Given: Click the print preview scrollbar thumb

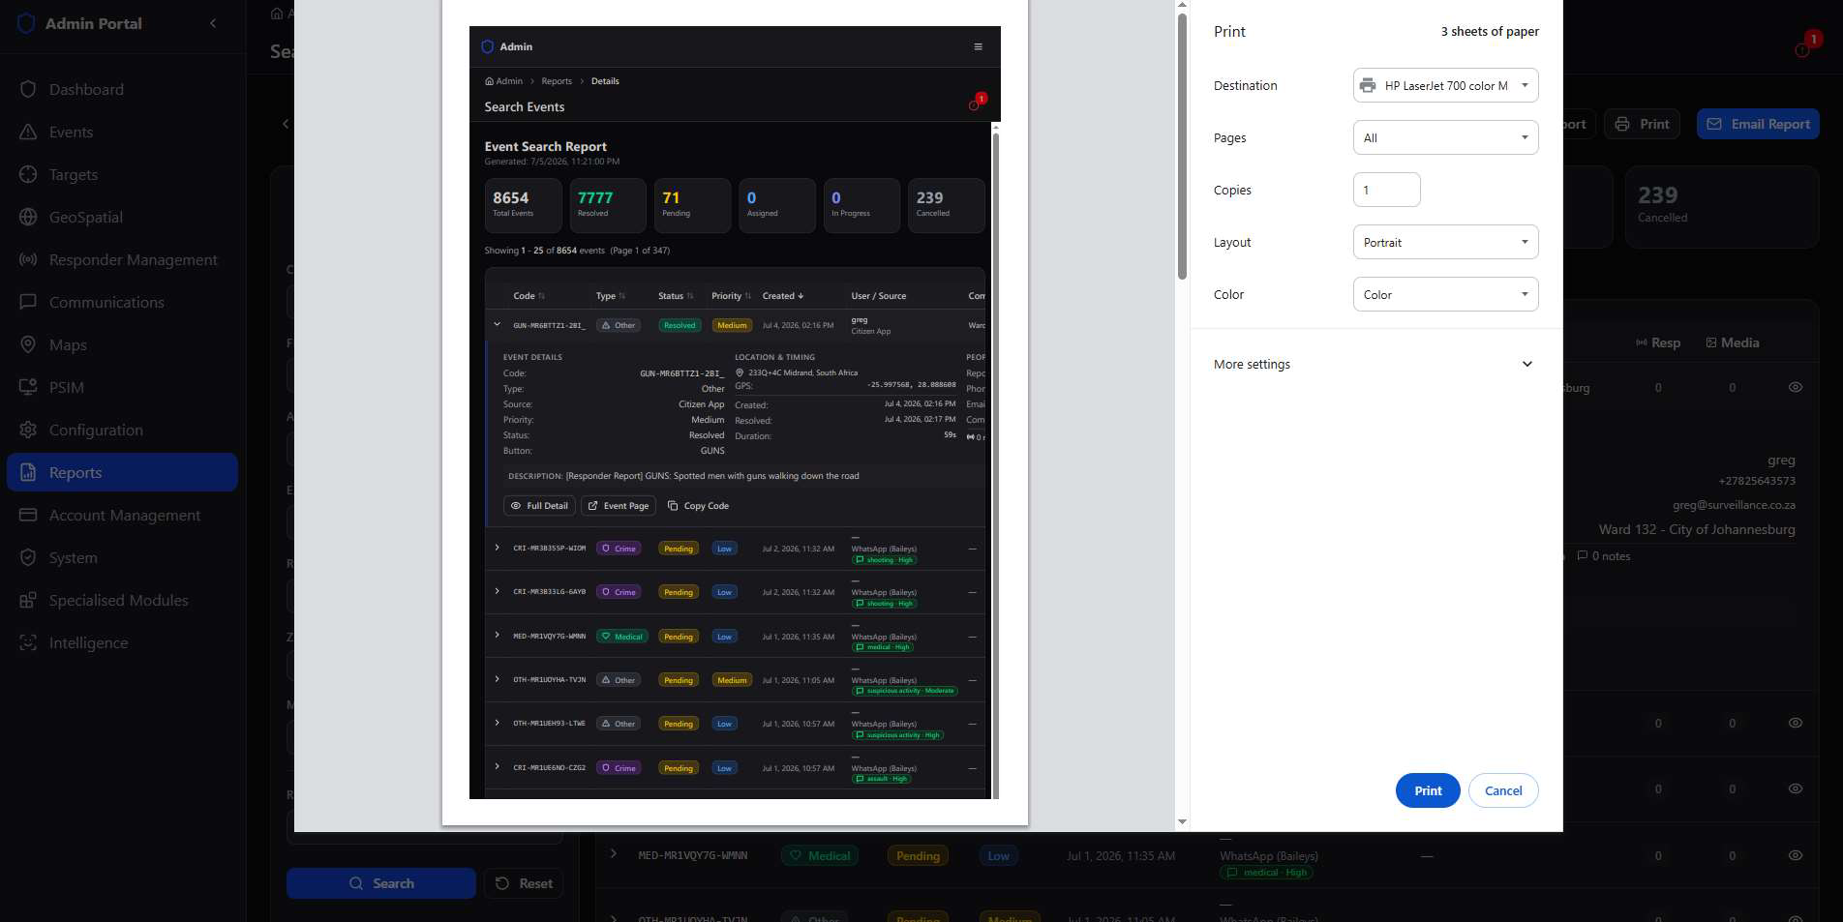Looking at the screenshot, I should coord(1182,145).
